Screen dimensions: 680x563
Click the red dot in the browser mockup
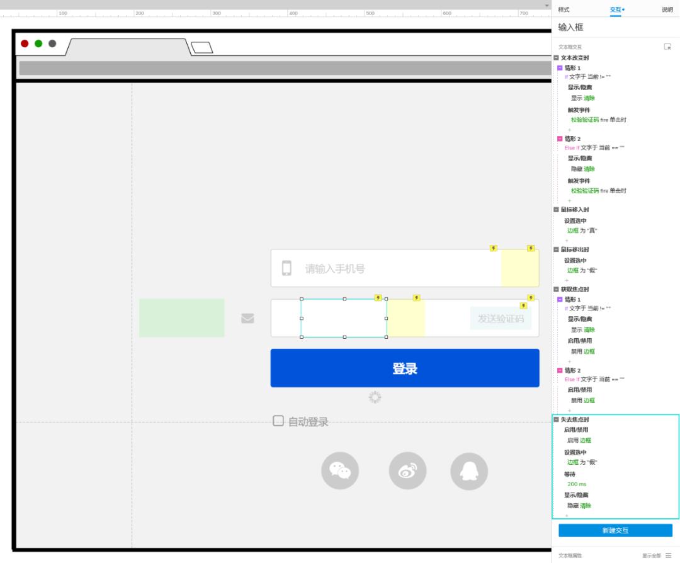(x=25, y=43)
